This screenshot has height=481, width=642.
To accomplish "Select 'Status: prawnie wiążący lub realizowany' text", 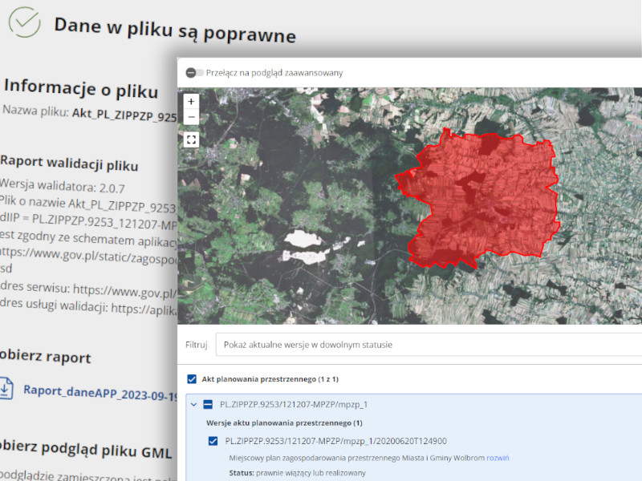I will click(x=297, y=473).
